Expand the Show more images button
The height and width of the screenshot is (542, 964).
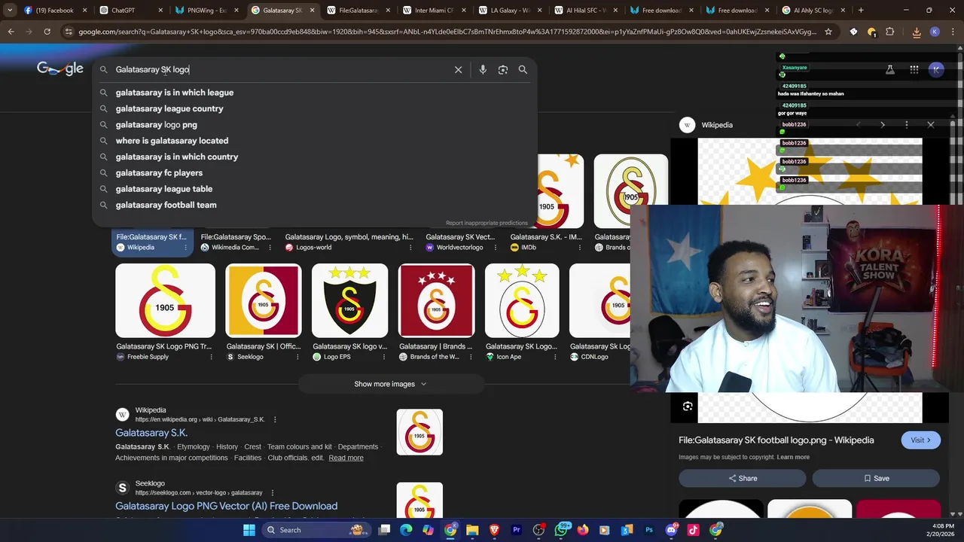[x=390, y=384]
